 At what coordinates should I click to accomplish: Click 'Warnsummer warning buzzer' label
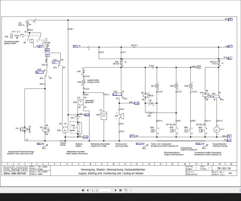coord(122,145)
